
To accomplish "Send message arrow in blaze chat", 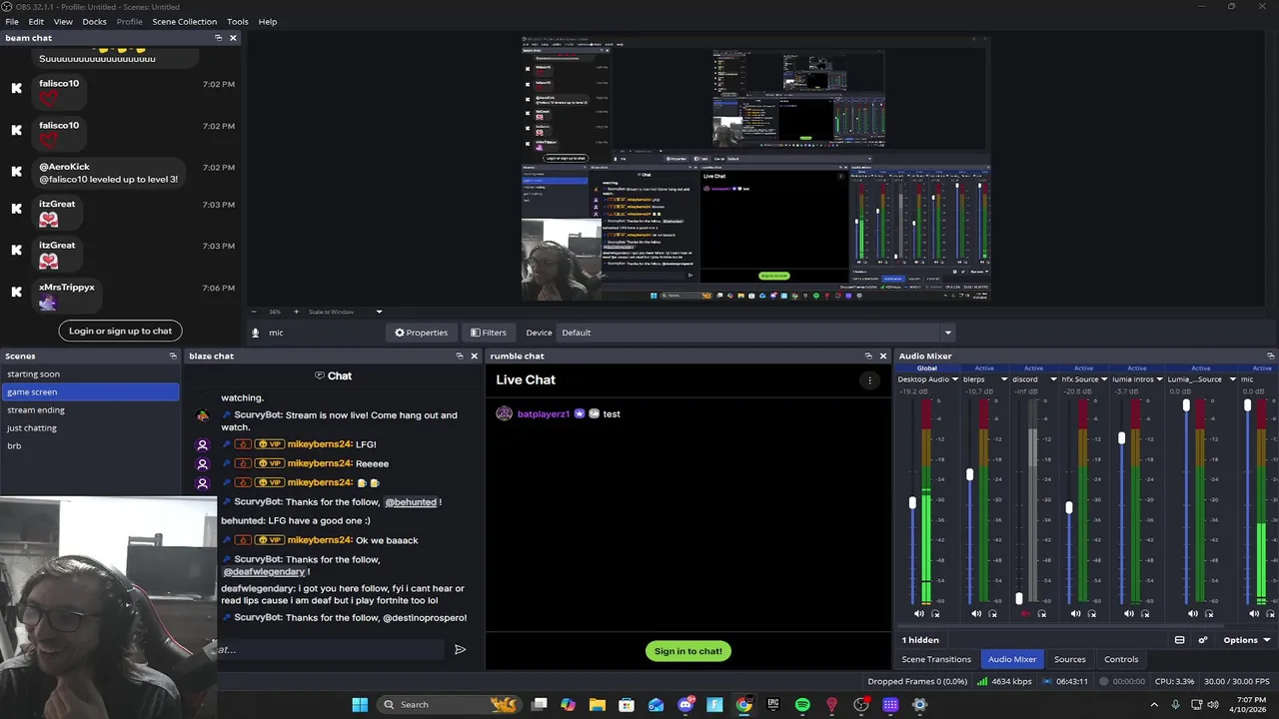I will pyautogui.click(x=460, y=650).
